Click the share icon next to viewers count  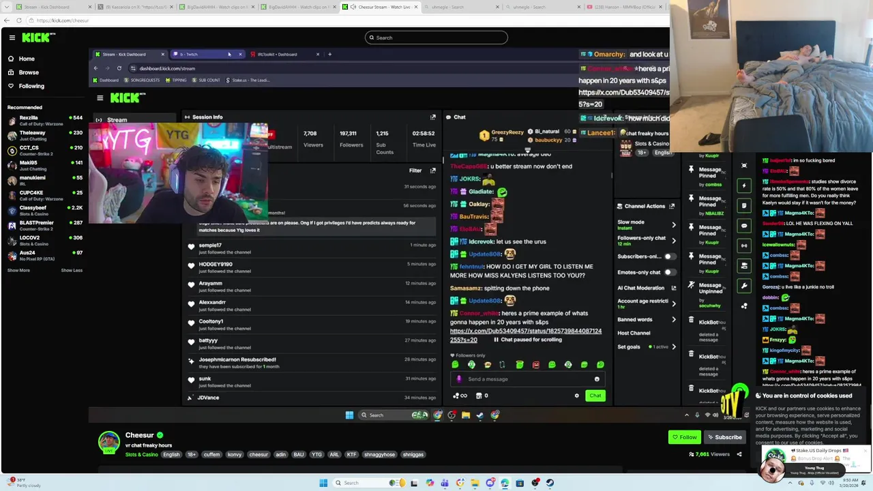coord(739,454)
